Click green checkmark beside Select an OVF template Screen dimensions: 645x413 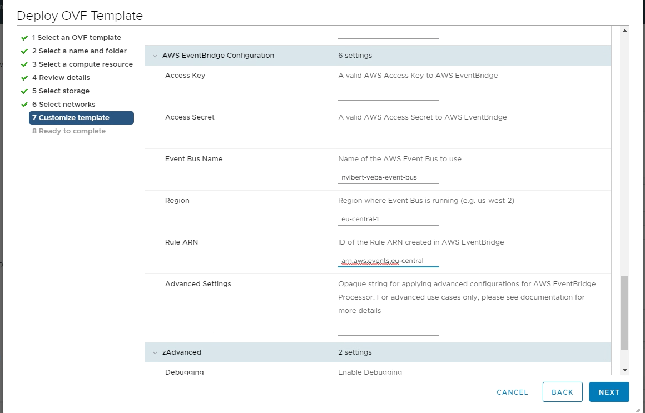point(24,38)
